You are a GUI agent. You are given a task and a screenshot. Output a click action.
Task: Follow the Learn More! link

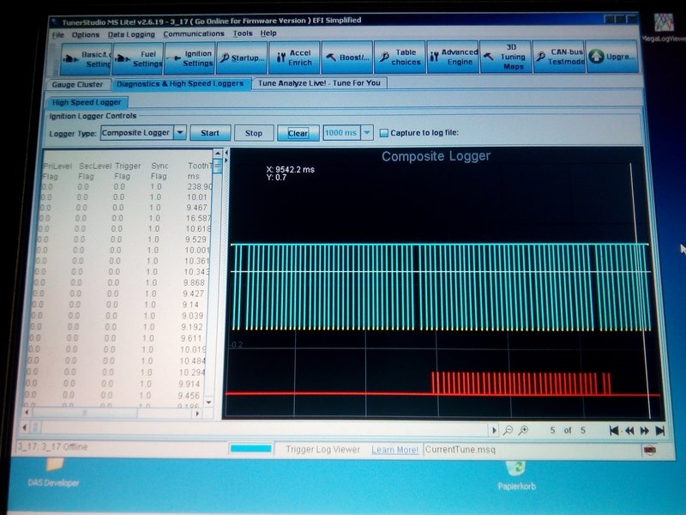(395, 450)
